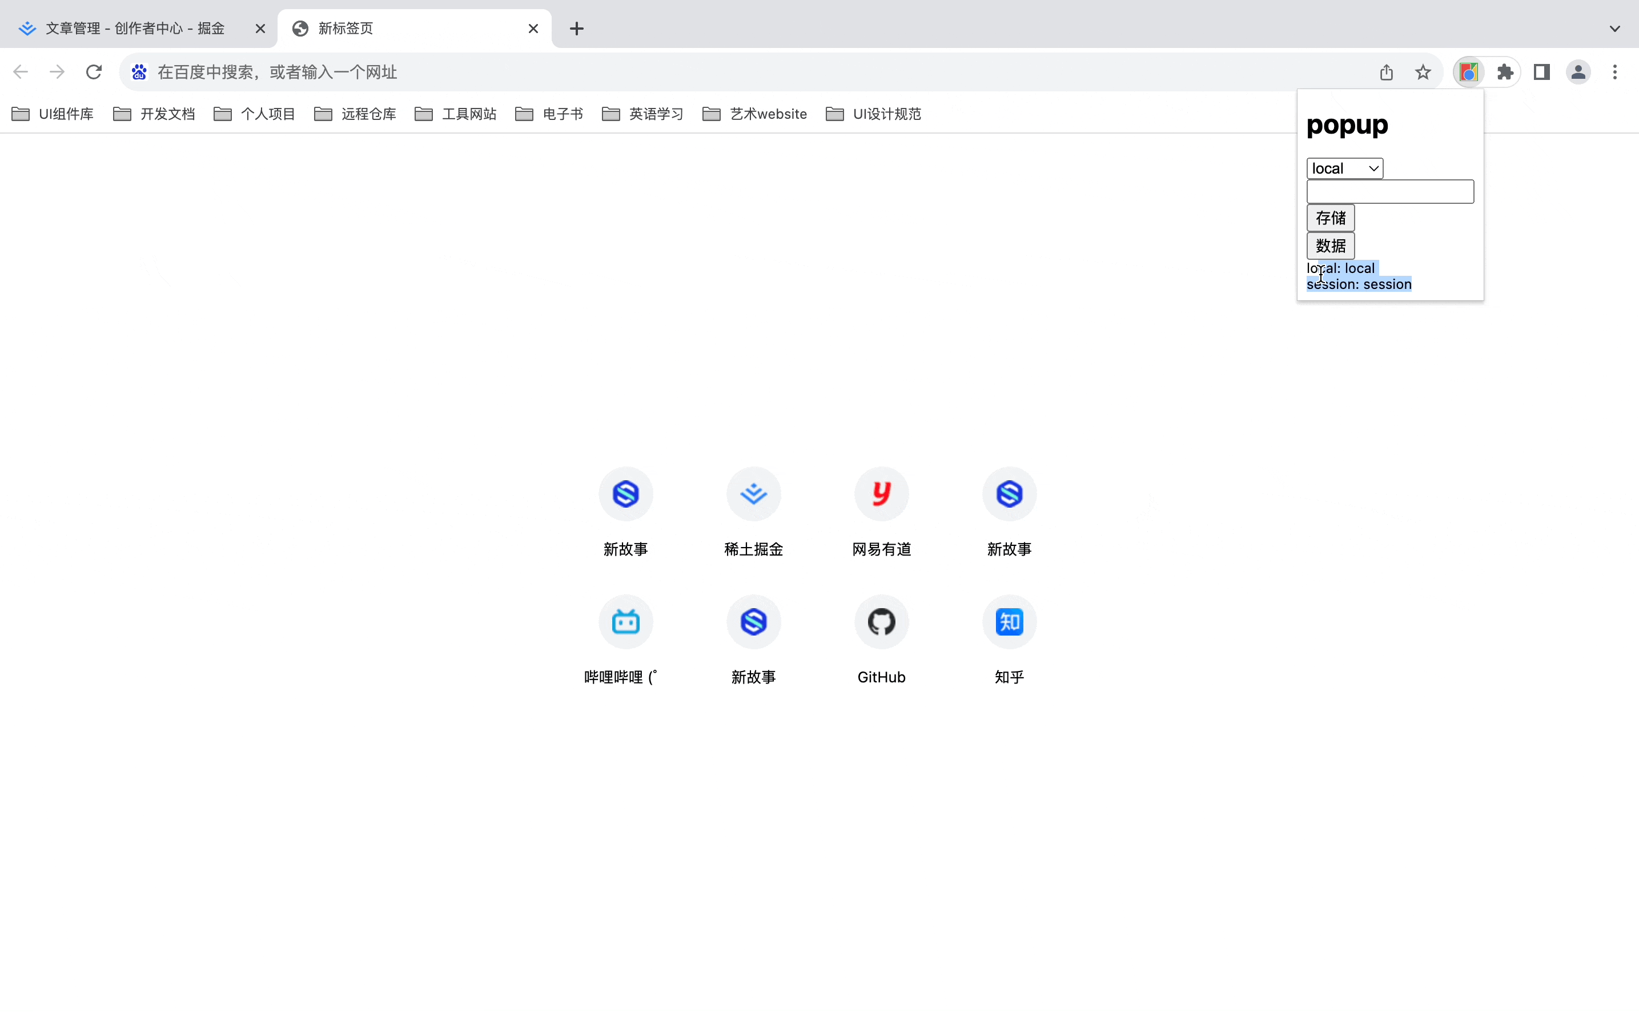Open Chrome three-dot menu
This screenshot has height=1013, width=1639.
click(1614, 72)
